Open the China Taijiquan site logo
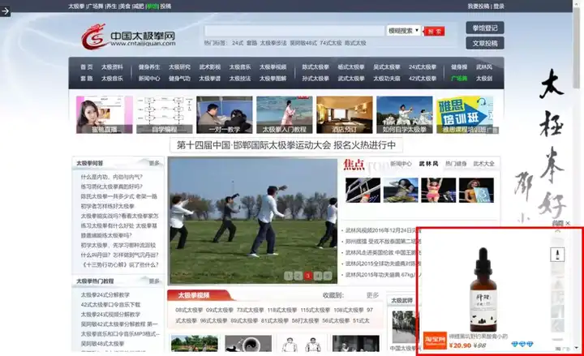This screenshot has width=584, height=356. (128, 36)
